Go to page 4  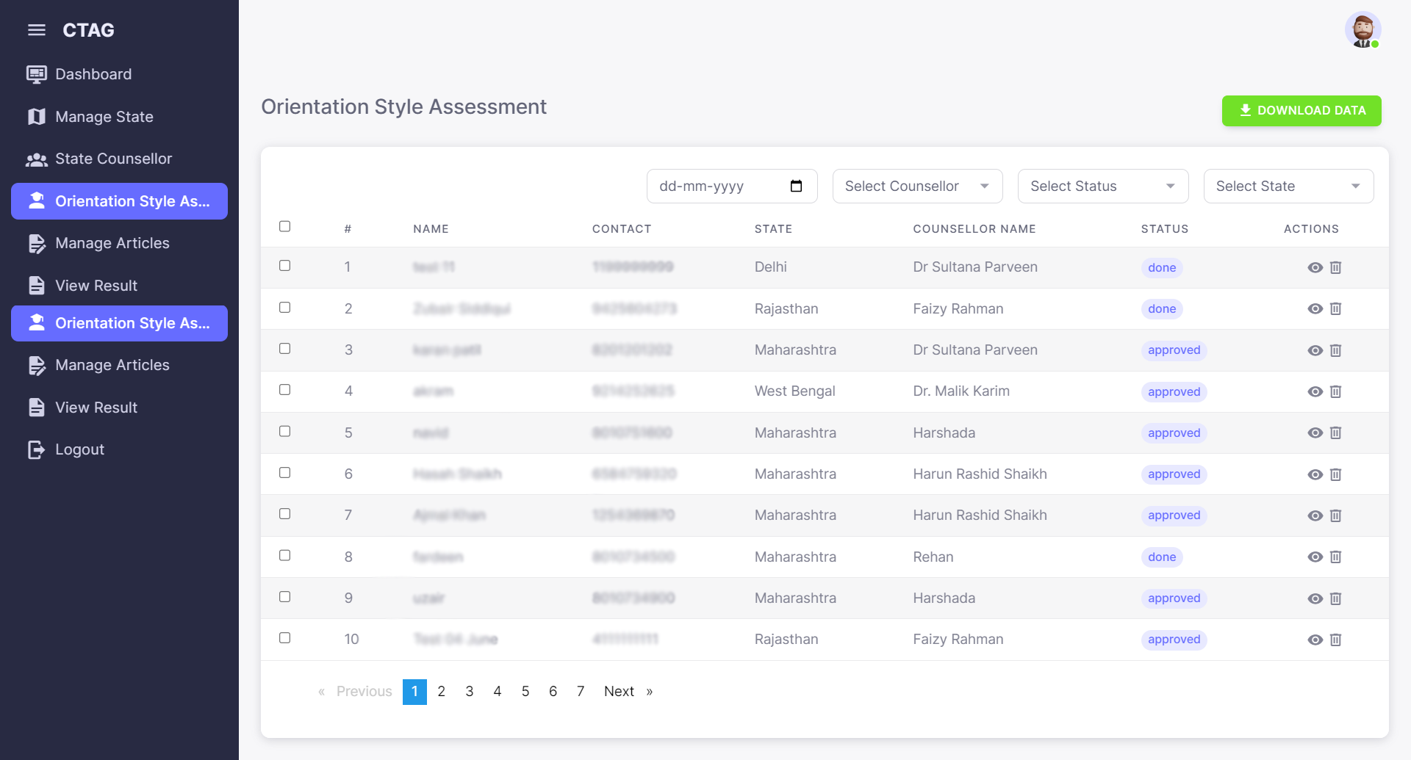(x=498, y=692)
